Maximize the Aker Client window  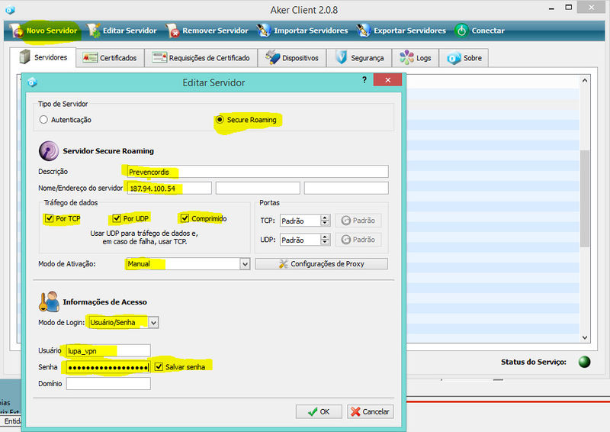tap(568, 8)
